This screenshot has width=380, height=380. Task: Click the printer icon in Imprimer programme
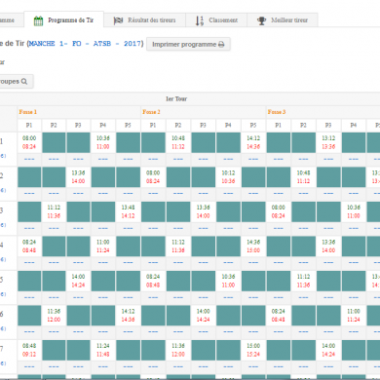221,45
